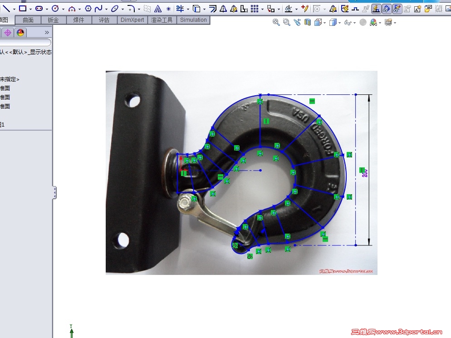This screenshot has width=451, height=338.
Task: Toggle the highlighted lightning-bolt steps icon
Action: [x=376, y=9]
